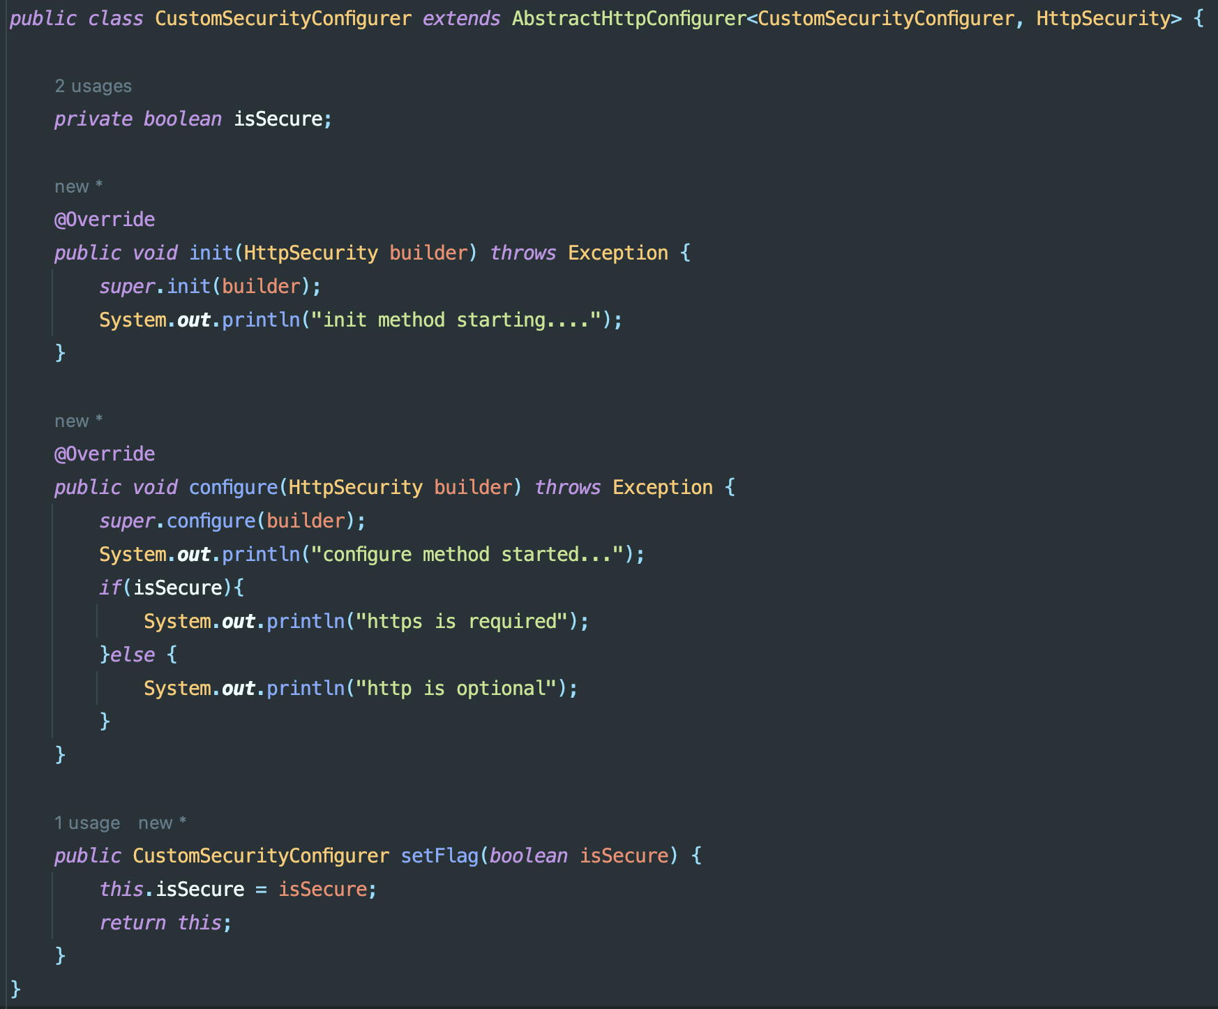
Task: Click Exception in init method throws clause
Action: pyautogui.click(x=618, y=253)
